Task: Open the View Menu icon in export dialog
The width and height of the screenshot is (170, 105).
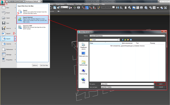Action: coord(131,40)
